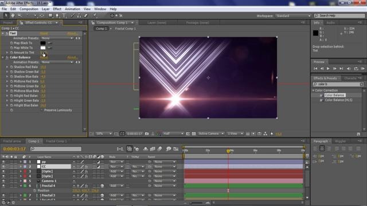The width and height of the screenshot is (367, 206).
Task: Select Color Balance (HLS) effect preset
Action: [338, 100]
